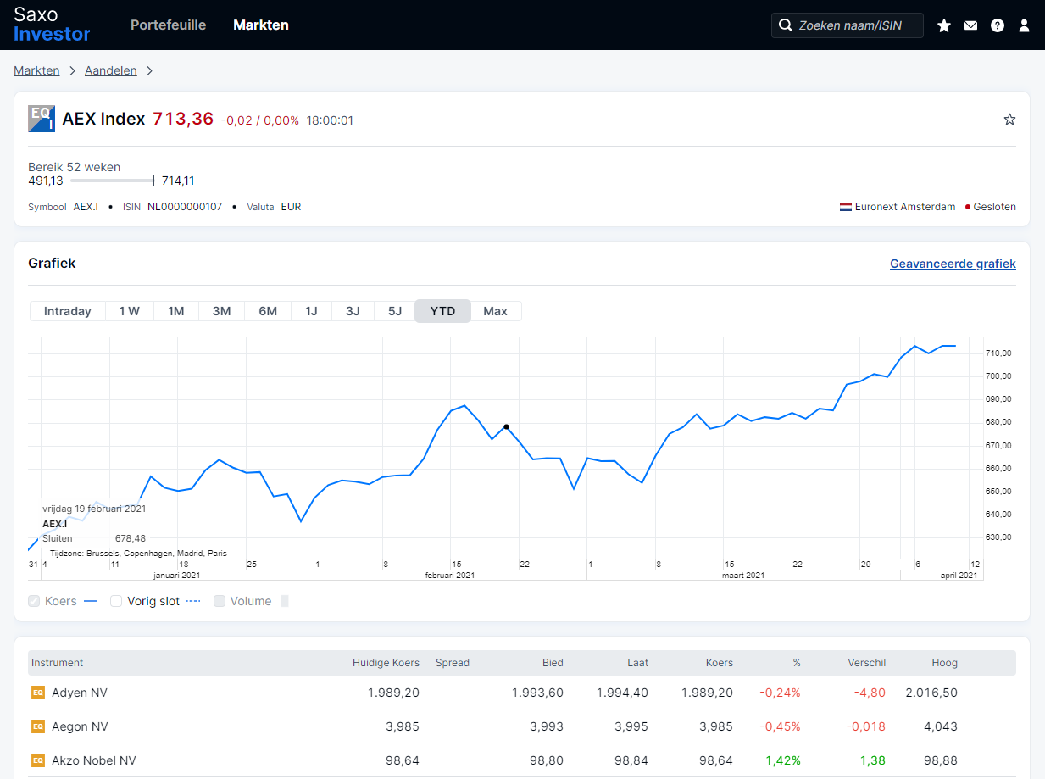Click the Adyen NV EQ icon
The height and width of the screenshot is (779, 1045).
coord(37,693)
